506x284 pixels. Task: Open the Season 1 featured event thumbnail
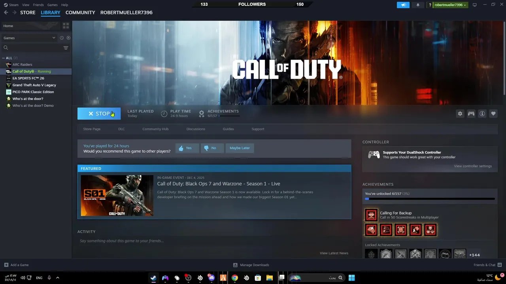click(x=117, y=196)
